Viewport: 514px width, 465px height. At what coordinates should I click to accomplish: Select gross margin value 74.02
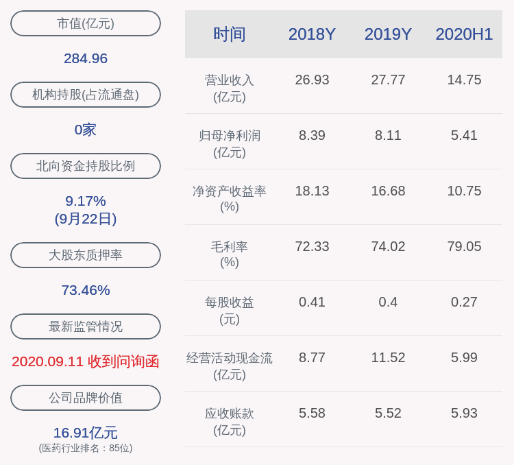(388, 246)
